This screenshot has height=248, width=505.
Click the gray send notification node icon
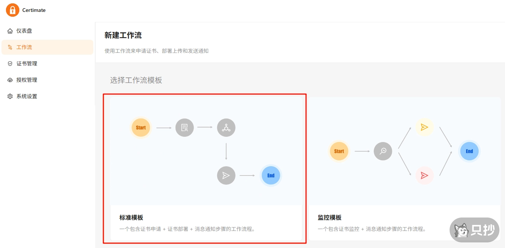(x=226, y=175)
